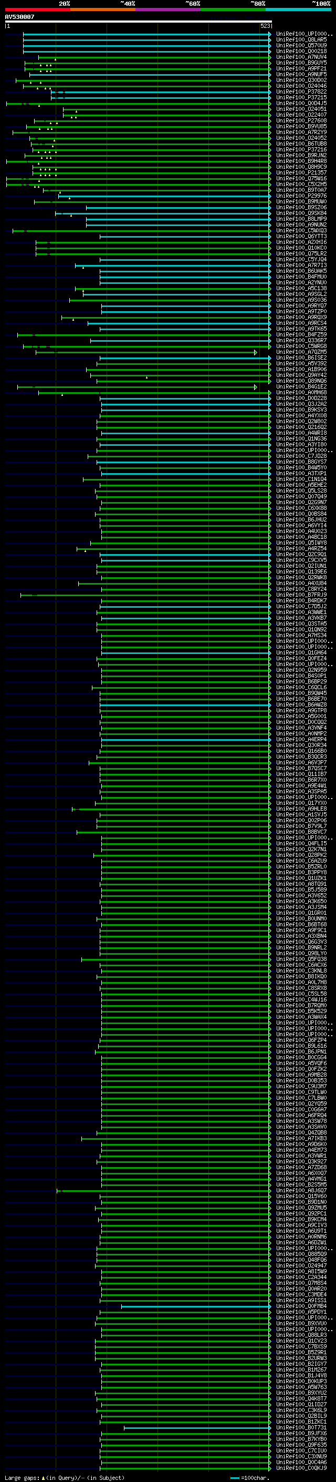
Task: Click the orange ~40% identity legend segment
Action: click(103, 9)
